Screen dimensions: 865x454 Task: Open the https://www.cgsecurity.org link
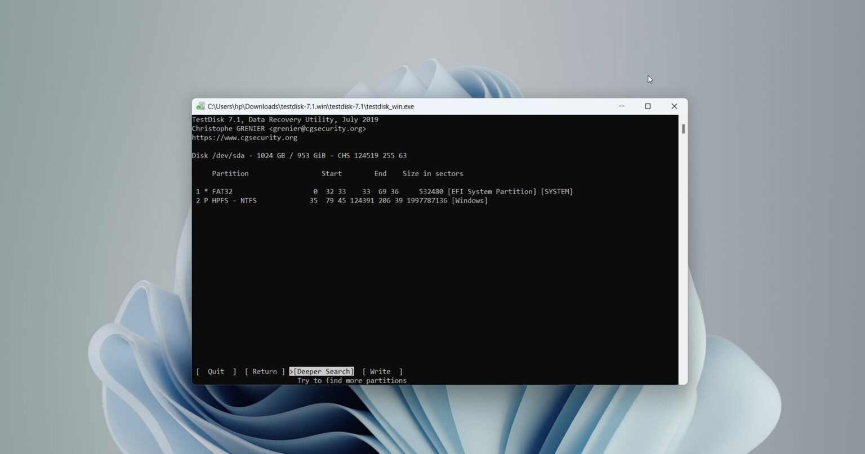tap(245, 137)
